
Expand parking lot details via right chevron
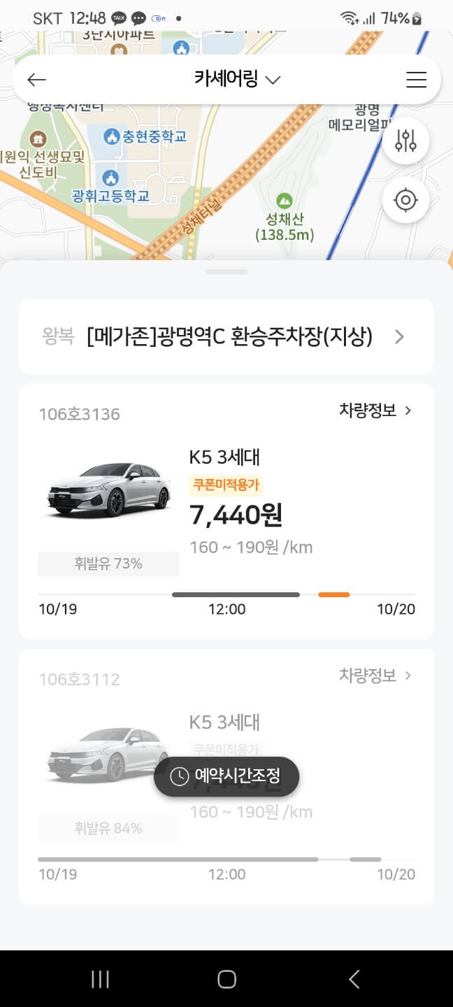(x=399, y=336)
